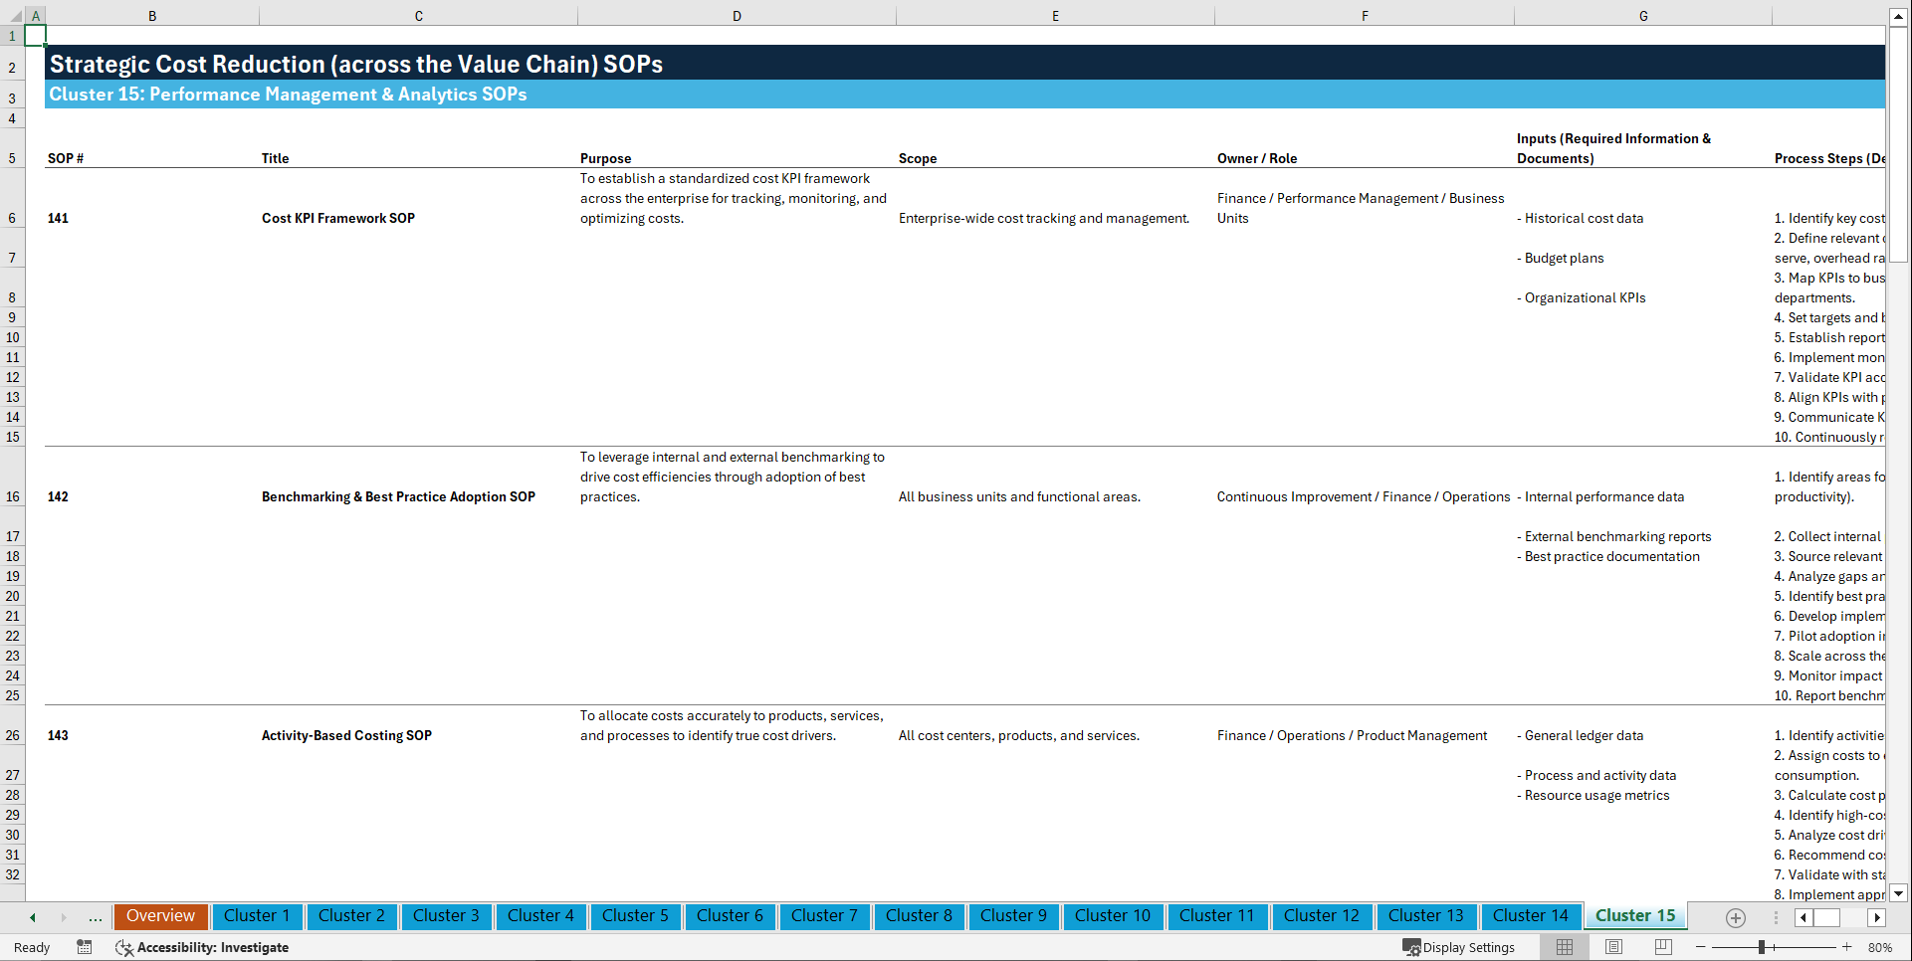Click the 80% zoom level indicator
Image resolution: width=1912 pixels, height=961 pixels.
tap(1886, 947)
